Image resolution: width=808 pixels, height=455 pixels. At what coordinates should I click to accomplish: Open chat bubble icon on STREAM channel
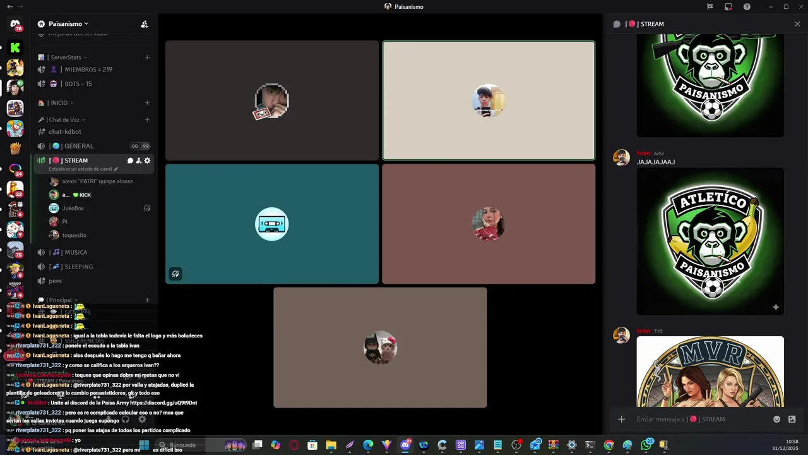click(x=130, y=161)
